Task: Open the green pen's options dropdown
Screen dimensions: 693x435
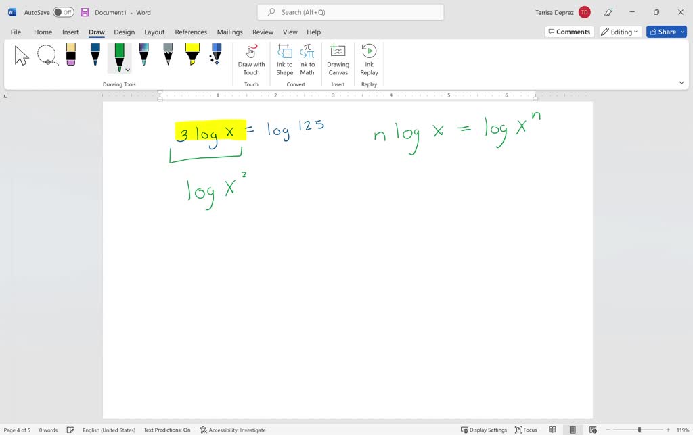Action: [126, 70]
